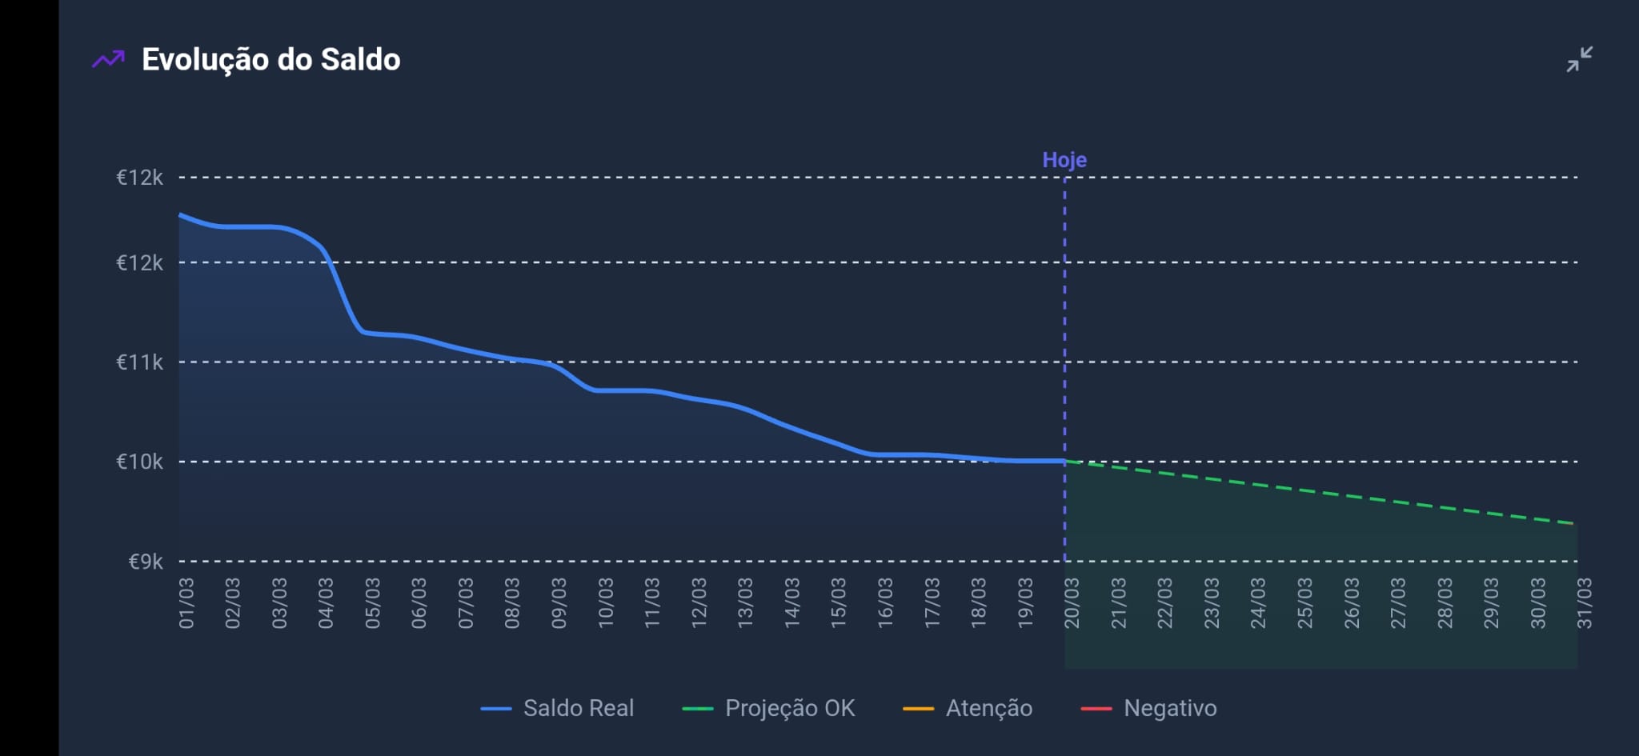Viewport: 1639px width, 756px height.
Task: Click the 10/03 date label
Action: pyautogui.click(x=606, y=603)
